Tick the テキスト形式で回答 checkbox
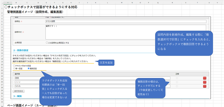Image resolution: width=224 pixels, height=107 pixels. 14,66
